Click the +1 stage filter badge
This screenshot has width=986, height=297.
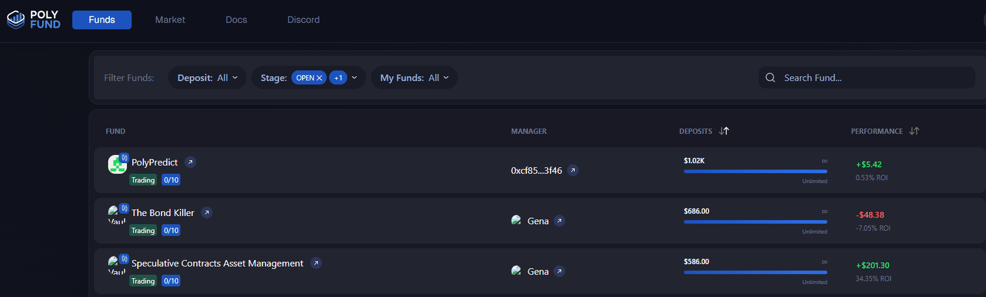tap(338, 77)
